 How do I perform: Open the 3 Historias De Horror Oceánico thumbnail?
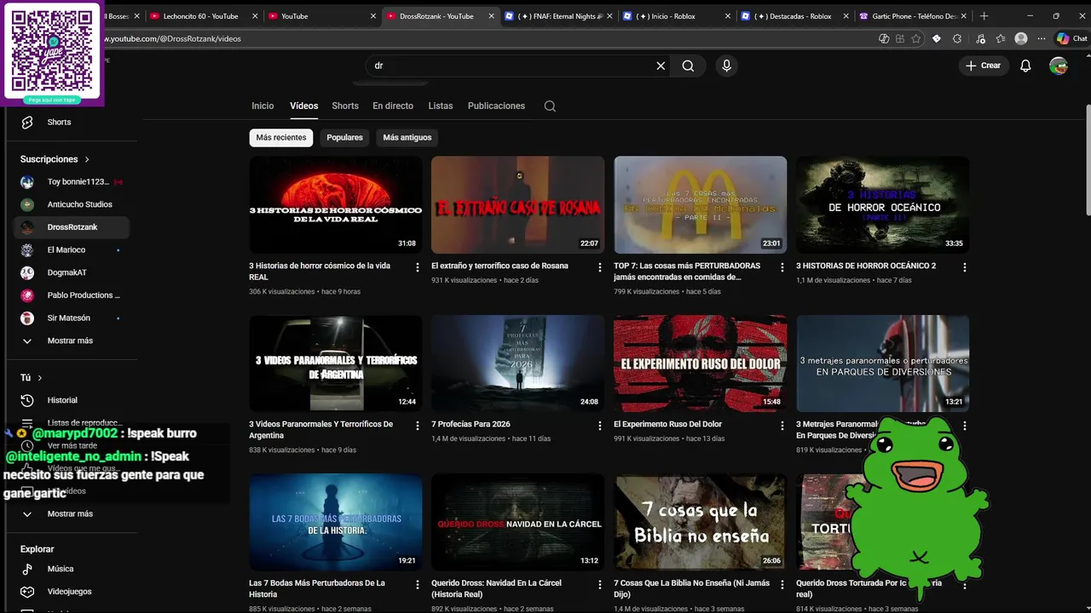(x=882, y=204)
